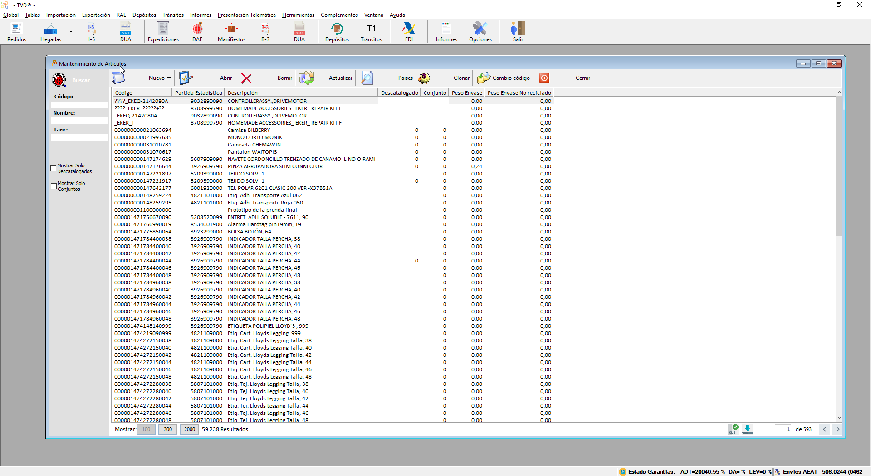Click the Cambio código button
Viewport: 871px width, 476px height.
coord(504,78)
